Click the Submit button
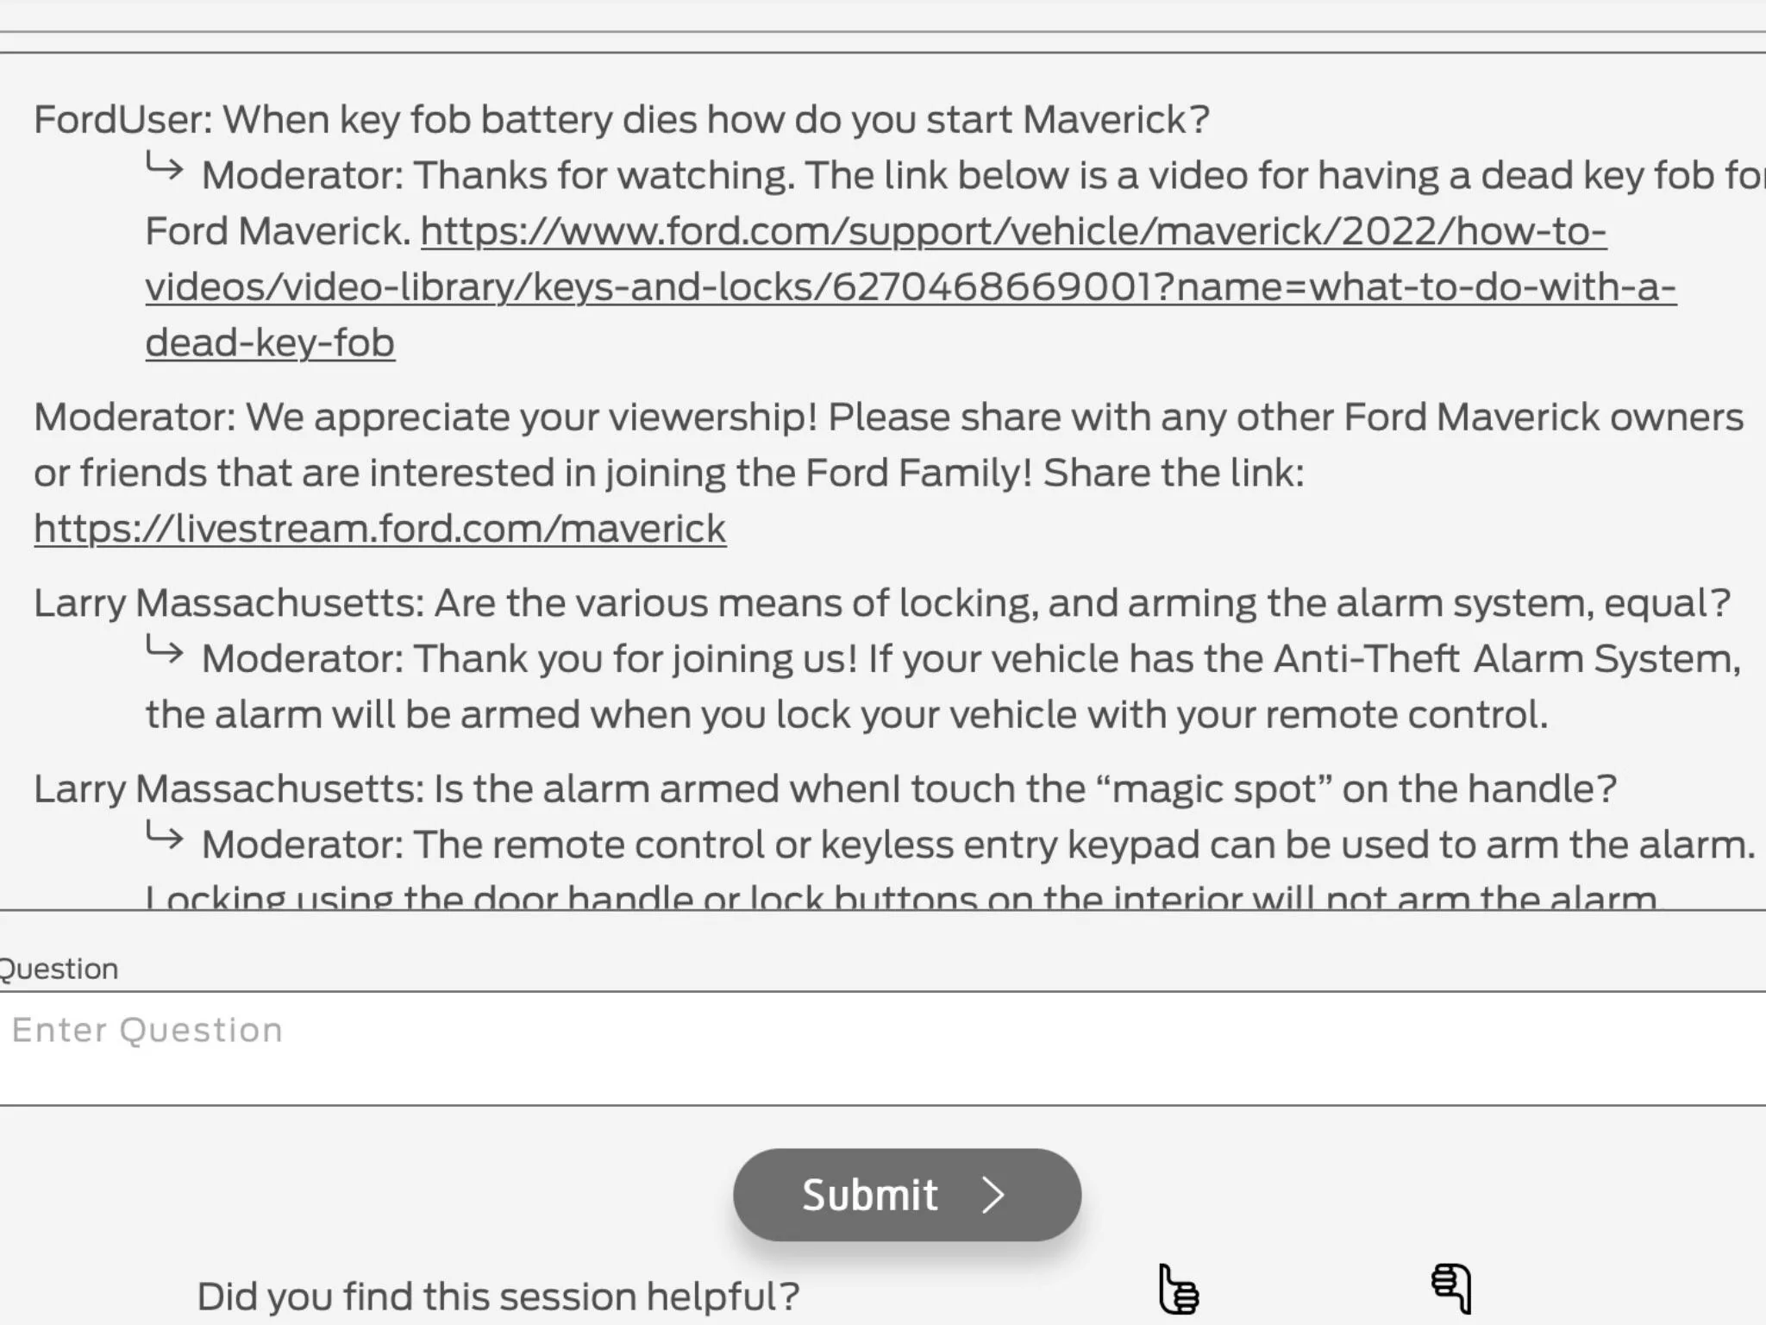The width and height of the screenshot is (1766, 1325). pyautogui.click(x=907, y=1195)
